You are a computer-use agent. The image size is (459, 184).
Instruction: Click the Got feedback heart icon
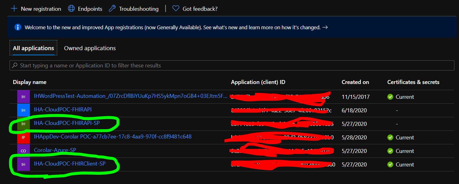pyautogui.click(x=176, y=9)
